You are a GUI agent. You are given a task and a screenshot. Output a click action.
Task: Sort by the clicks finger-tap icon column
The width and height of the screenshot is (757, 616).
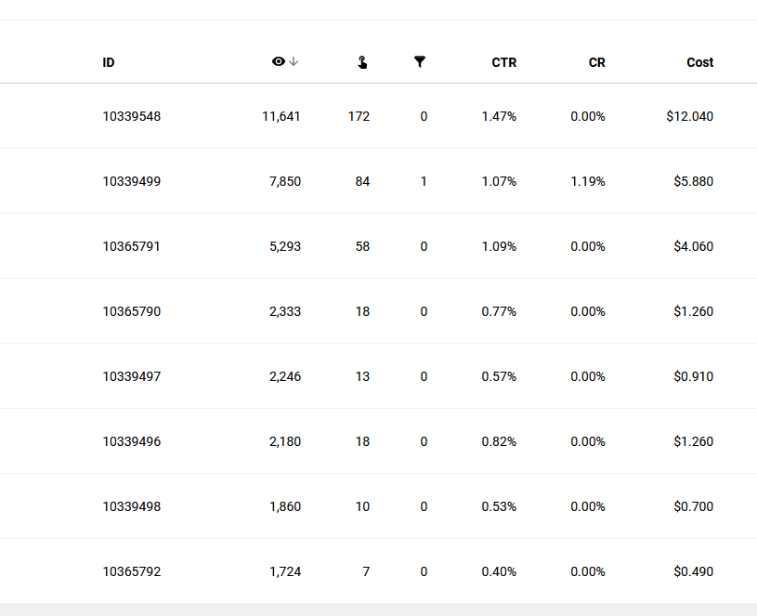[362, 62]
